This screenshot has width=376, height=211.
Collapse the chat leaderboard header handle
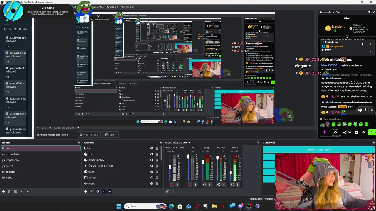tap(347, 37)
